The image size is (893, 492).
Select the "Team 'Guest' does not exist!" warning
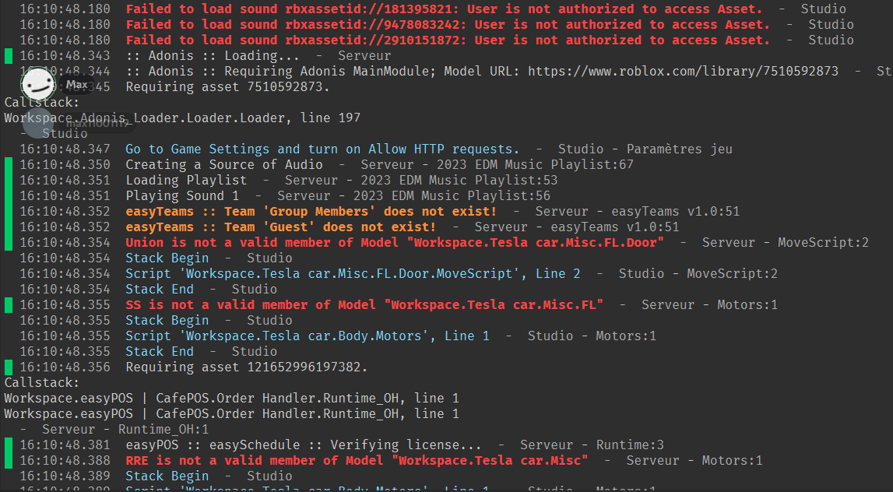(280, 227)
